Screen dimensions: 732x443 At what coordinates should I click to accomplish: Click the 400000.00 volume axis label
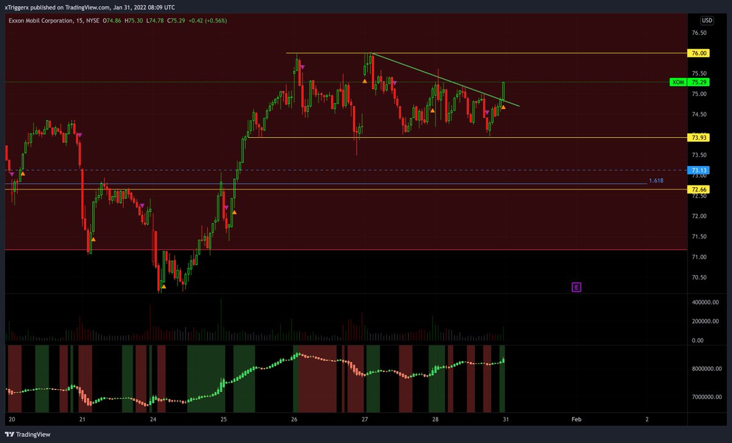click(705, 303)
